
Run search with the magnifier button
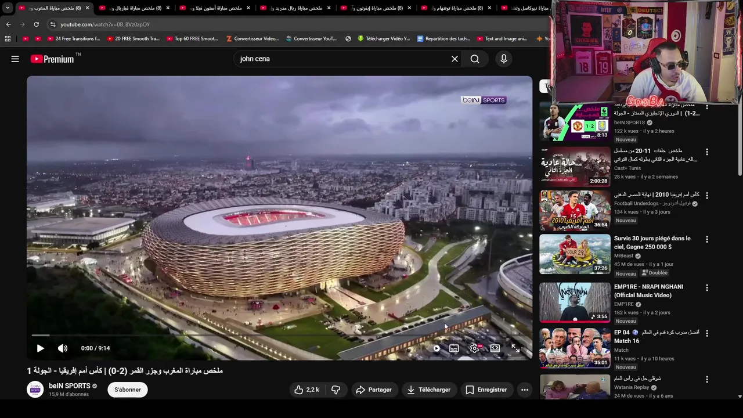(x=475, y=59)
